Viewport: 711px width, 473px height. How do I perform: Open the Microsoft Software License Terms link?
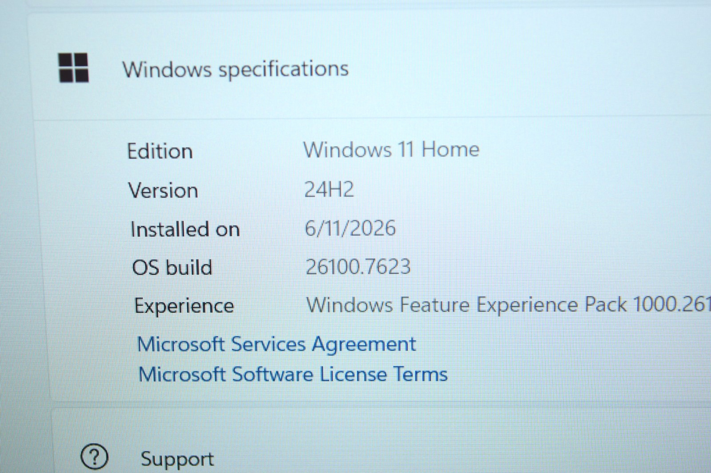[293, 374]
